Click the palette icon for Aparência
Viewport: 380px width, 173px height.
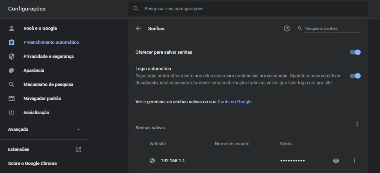[x=12, y=71]
